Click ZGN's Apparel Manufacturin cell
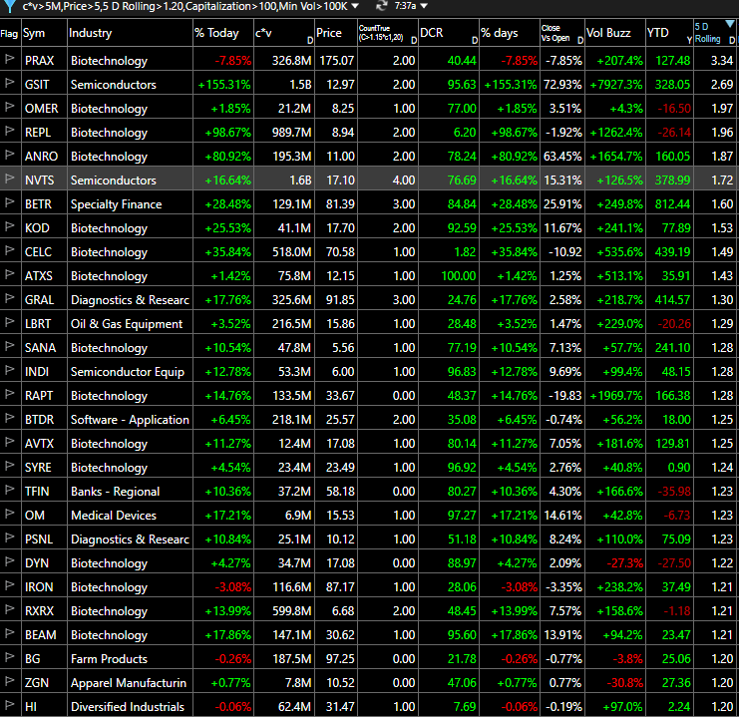This screenshot has width=739, height=717. [x=129, y=682]
